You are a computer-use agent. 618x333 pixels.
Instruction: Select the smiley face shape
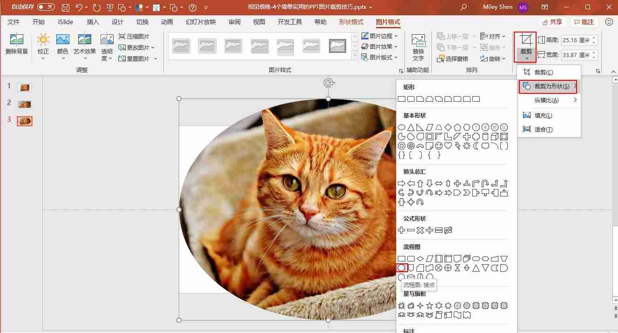click(439, 146)
